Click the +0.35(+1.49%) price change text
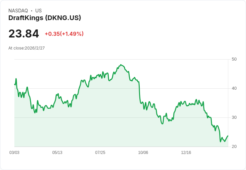 tap(64, 34)
